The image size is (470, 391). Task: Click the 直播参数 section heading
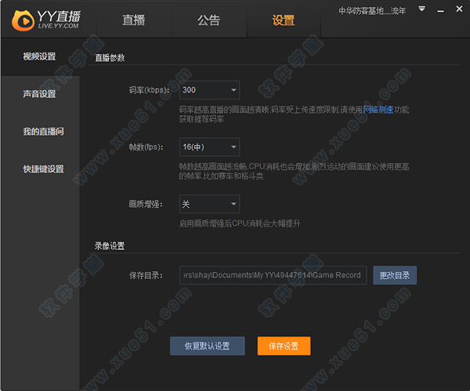point(110,57)
